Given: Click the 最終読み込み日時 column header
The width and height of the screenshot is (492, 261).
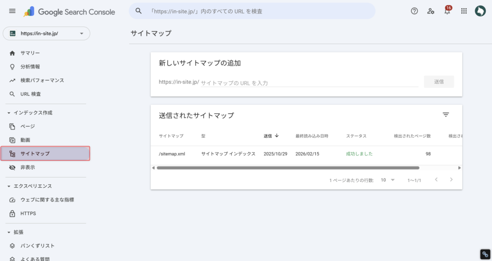Looking at the screenshot, I should [x=312, y=136].
